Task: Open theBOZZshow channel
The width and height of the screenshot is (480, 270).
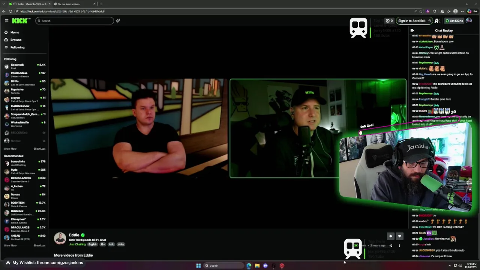Action: click(x=24, y=108)
